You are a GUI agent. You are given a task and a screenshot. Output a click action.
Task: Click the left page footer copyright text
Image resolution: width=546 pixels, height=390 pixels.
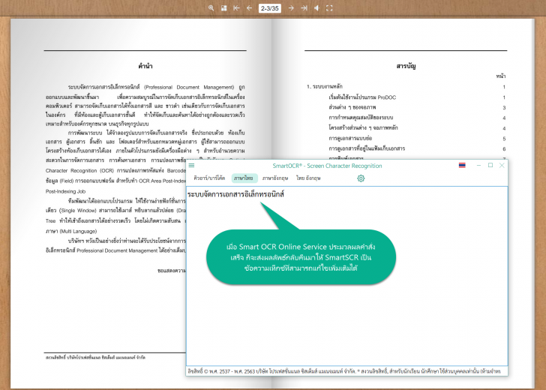95,357
